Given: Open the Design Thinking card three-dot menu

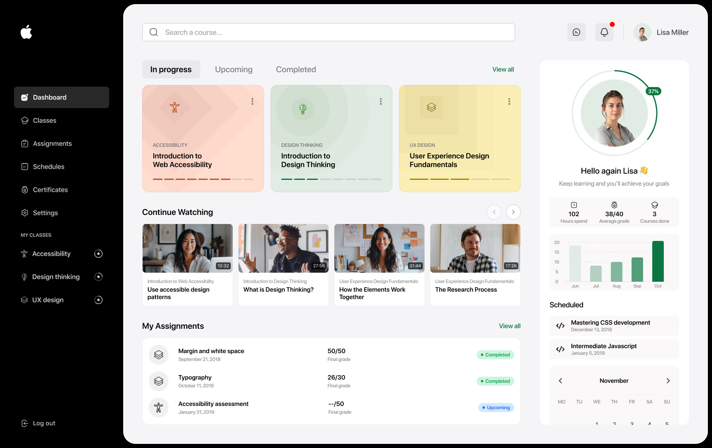Looking at the screenshot, I should [381, 101].
